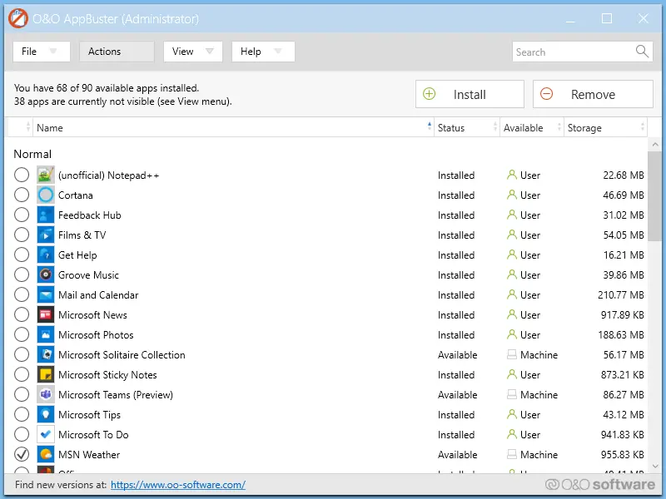Click the scrollbar up arrow

[x=654, y=144]
